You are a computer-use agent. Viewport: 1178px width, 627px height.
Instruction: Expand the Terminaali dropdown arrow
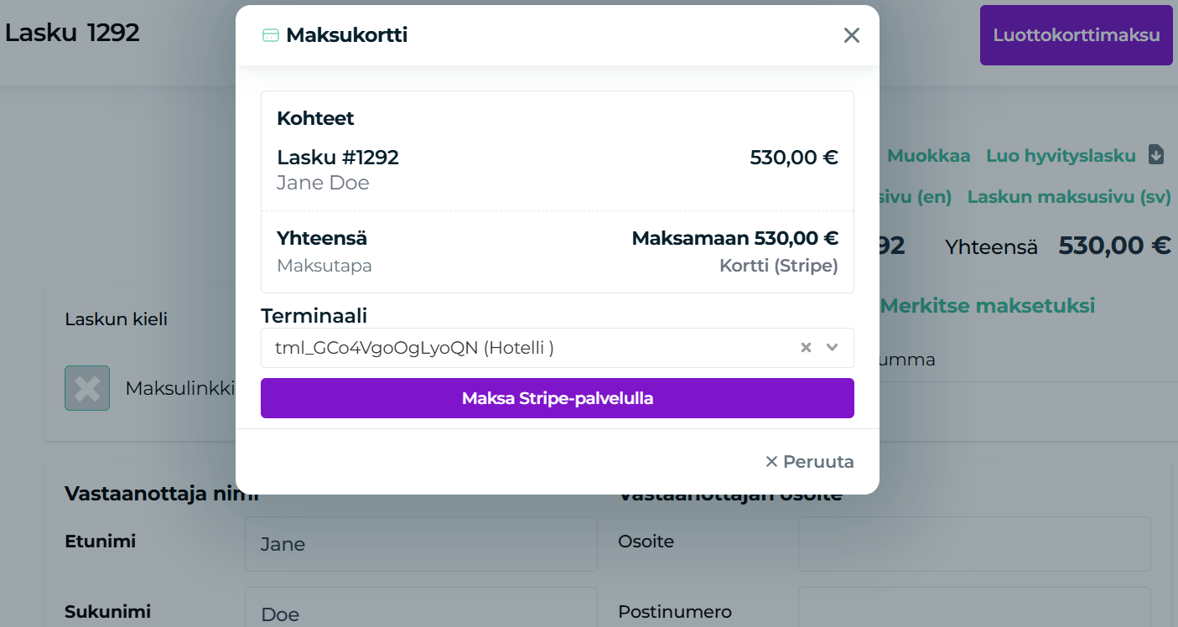[x=833, y=348]
